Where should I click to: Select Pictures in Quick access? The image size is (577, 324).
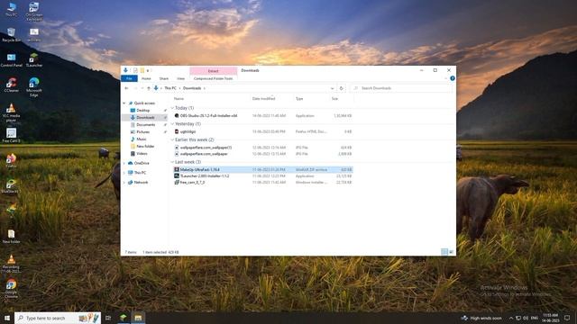142,132
